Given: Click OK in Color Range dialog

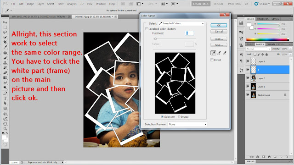Looking at the screenshot, I should click(219, 26).
